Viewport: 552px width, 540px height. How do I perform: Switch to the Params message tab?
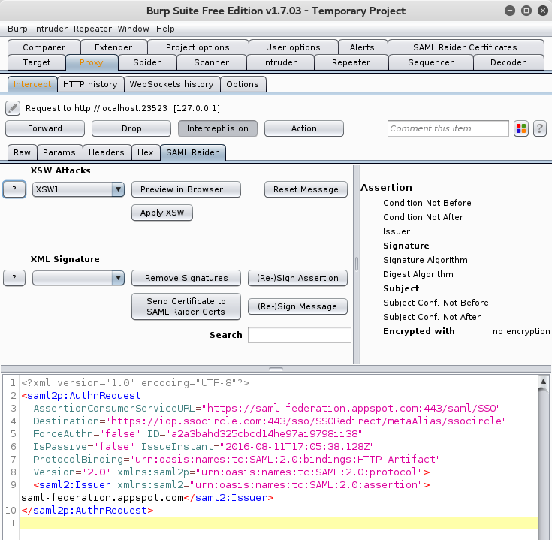pos(59,152)
